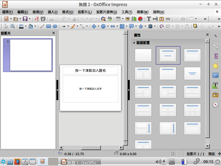The width and height of the screenshot is (221, 166).
Task: Open the 格式(O) menu
Action: tap(68, 12)
